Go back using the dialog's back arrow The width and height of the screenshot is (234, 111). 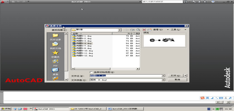(x=126, y=30)
